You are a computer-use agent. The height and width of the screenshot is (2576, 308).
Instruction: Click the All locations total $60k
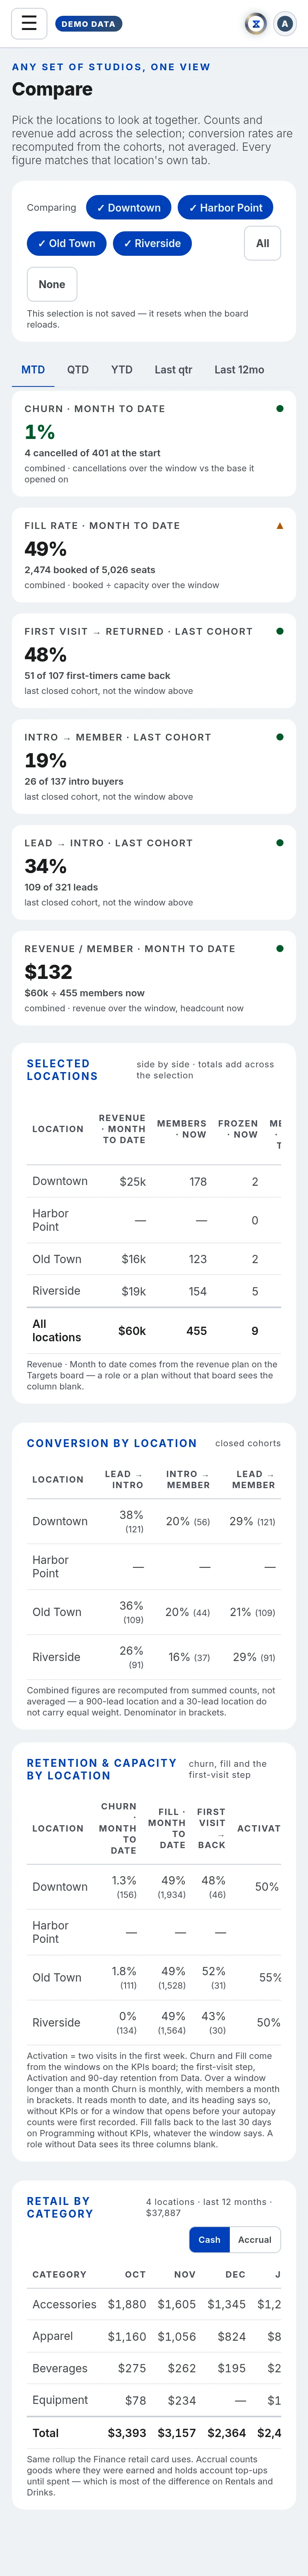coord(132,1331)
